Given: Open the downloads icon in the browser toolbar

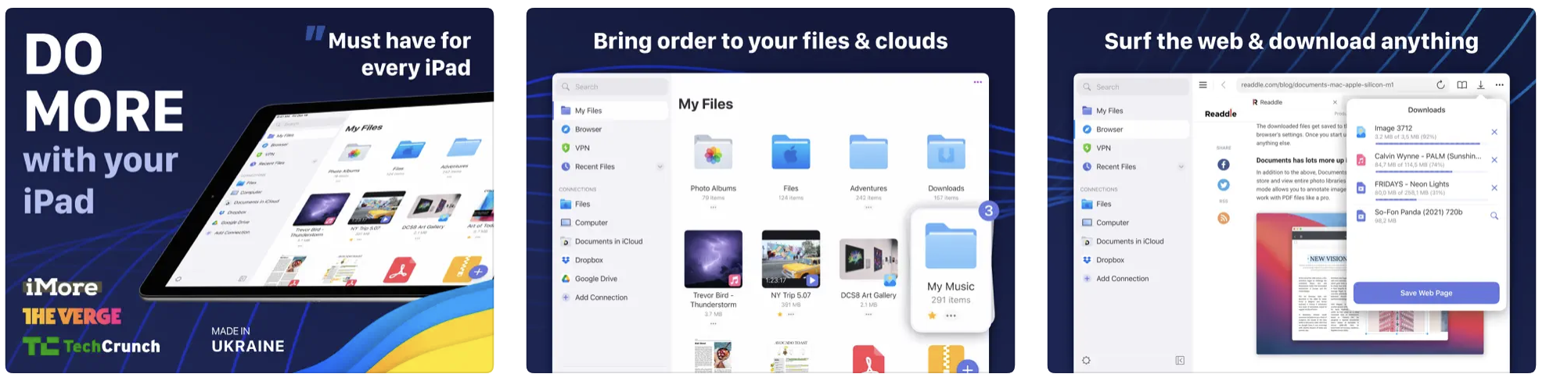Looking at the screenshot, I should tap(1480, 85).
